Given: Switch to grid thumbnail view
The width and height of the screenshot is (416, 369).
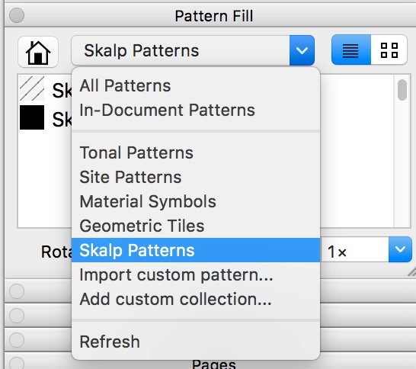Looking at the screenshot, I should (x=389, y=50).
